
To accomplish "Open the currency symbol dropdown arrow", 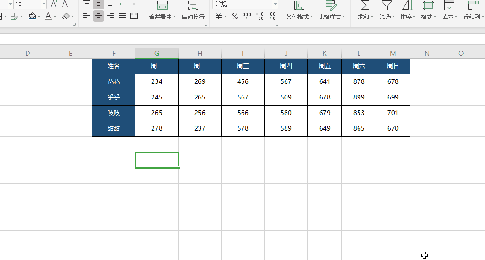I will pyautogui.click(x=225, y=17).
